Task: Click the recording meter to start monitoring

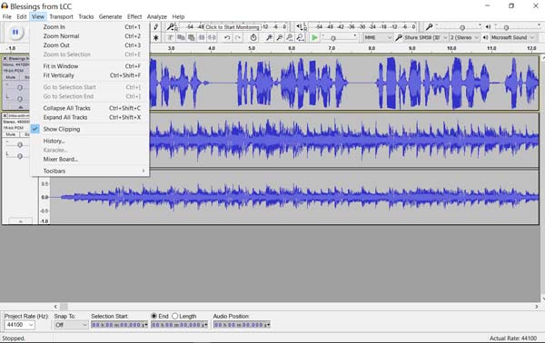Action: click(233, 26)
